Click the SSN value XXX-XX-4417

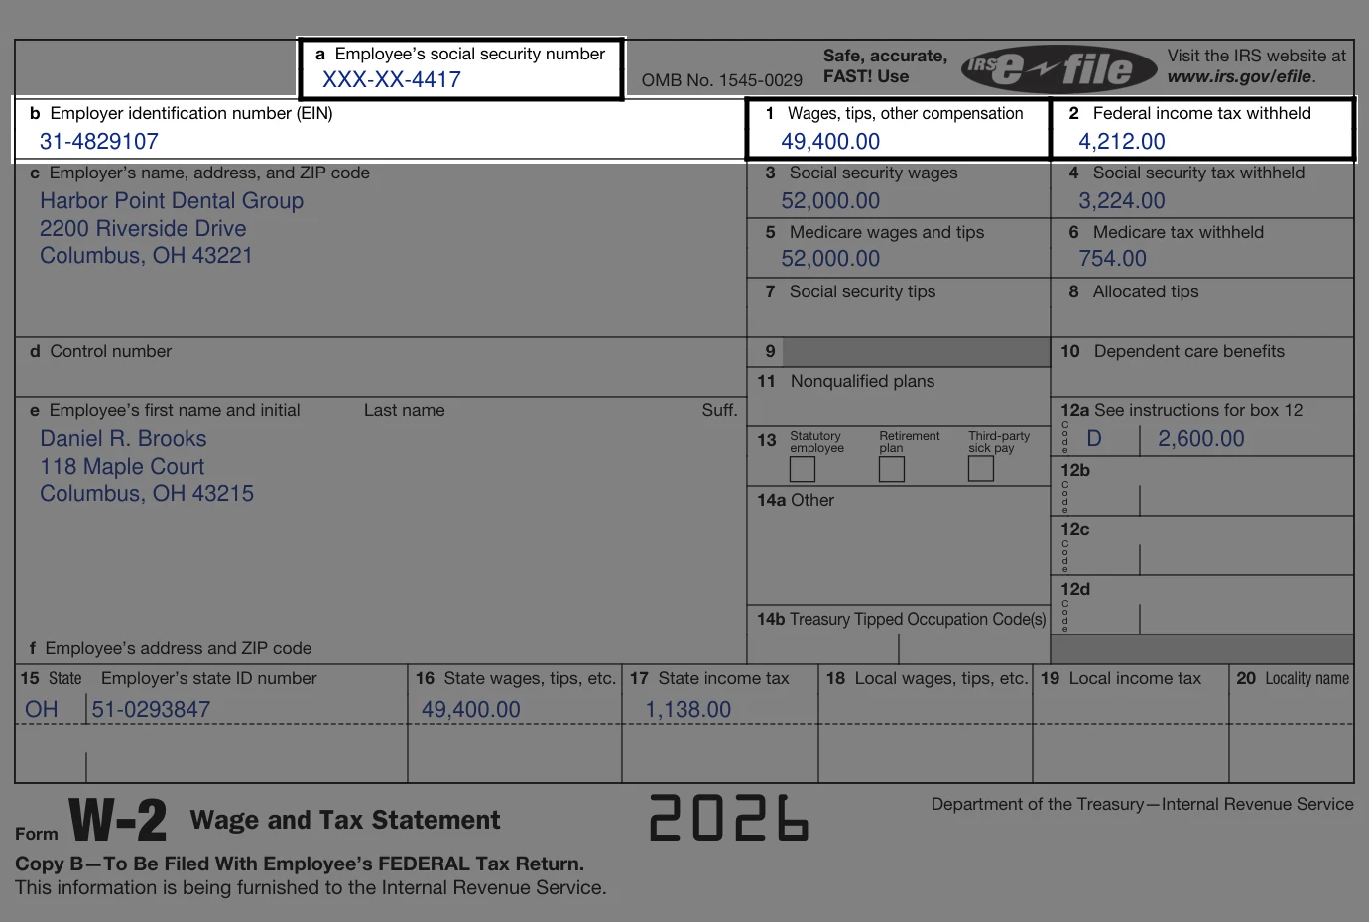click(392, 80)
